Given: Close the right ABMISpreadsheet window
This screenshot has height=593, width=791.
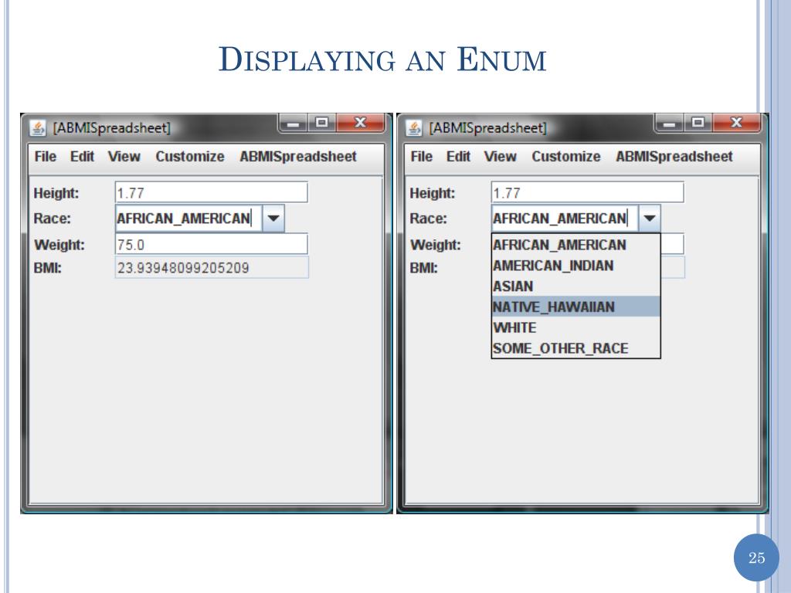Looking at the screenshot, I should coord(736,123).
